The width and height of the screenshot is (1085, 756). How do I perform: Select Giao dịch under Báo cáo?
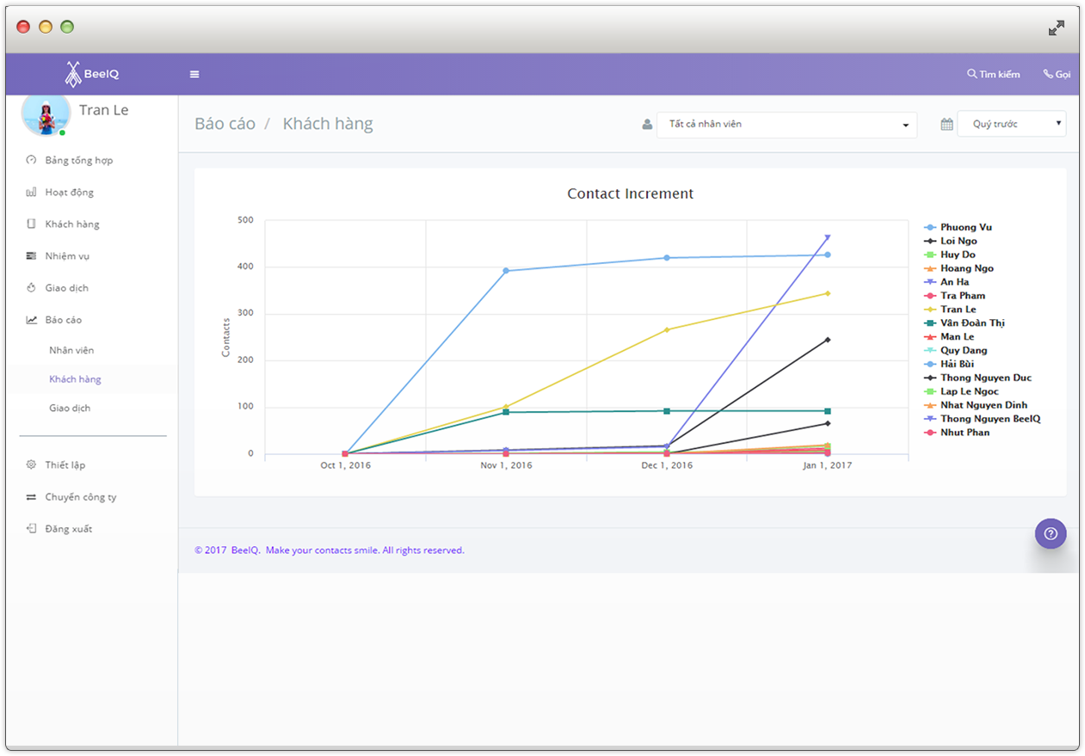70,409
